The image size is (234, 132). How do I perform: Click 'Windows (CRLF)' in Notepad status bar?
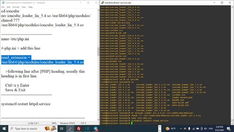67,123
